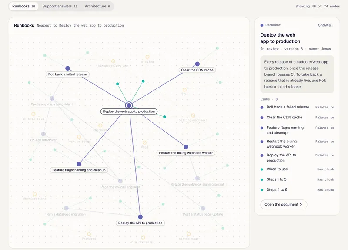Select the faded cloudcore/api entity node

tap(143, 237)
